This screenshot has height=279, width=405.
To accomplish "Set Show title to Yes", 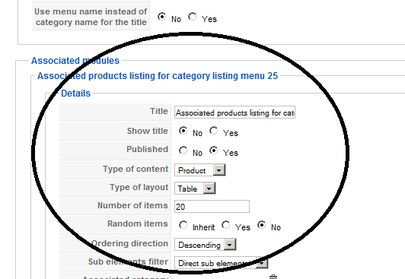I will (x=214, y=131).
